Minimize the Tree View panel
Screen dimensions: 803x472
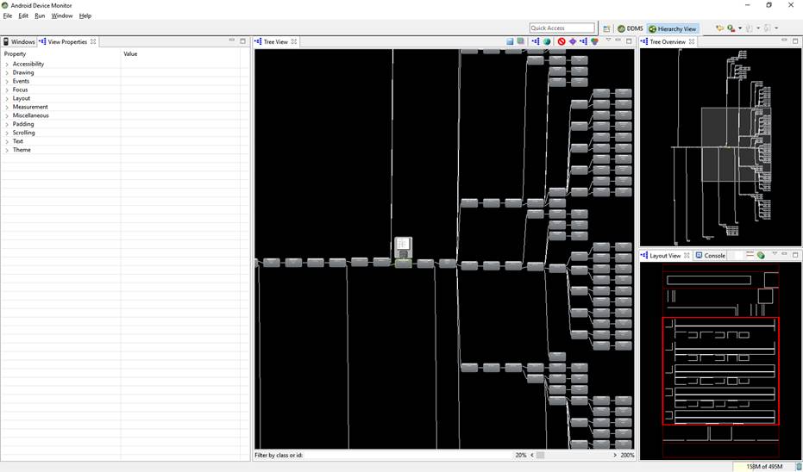[x=618, y=40]
